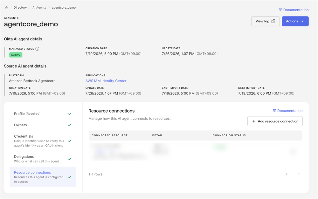
Task: Click the checkmark next to Credentials
Action: (70, 141)
